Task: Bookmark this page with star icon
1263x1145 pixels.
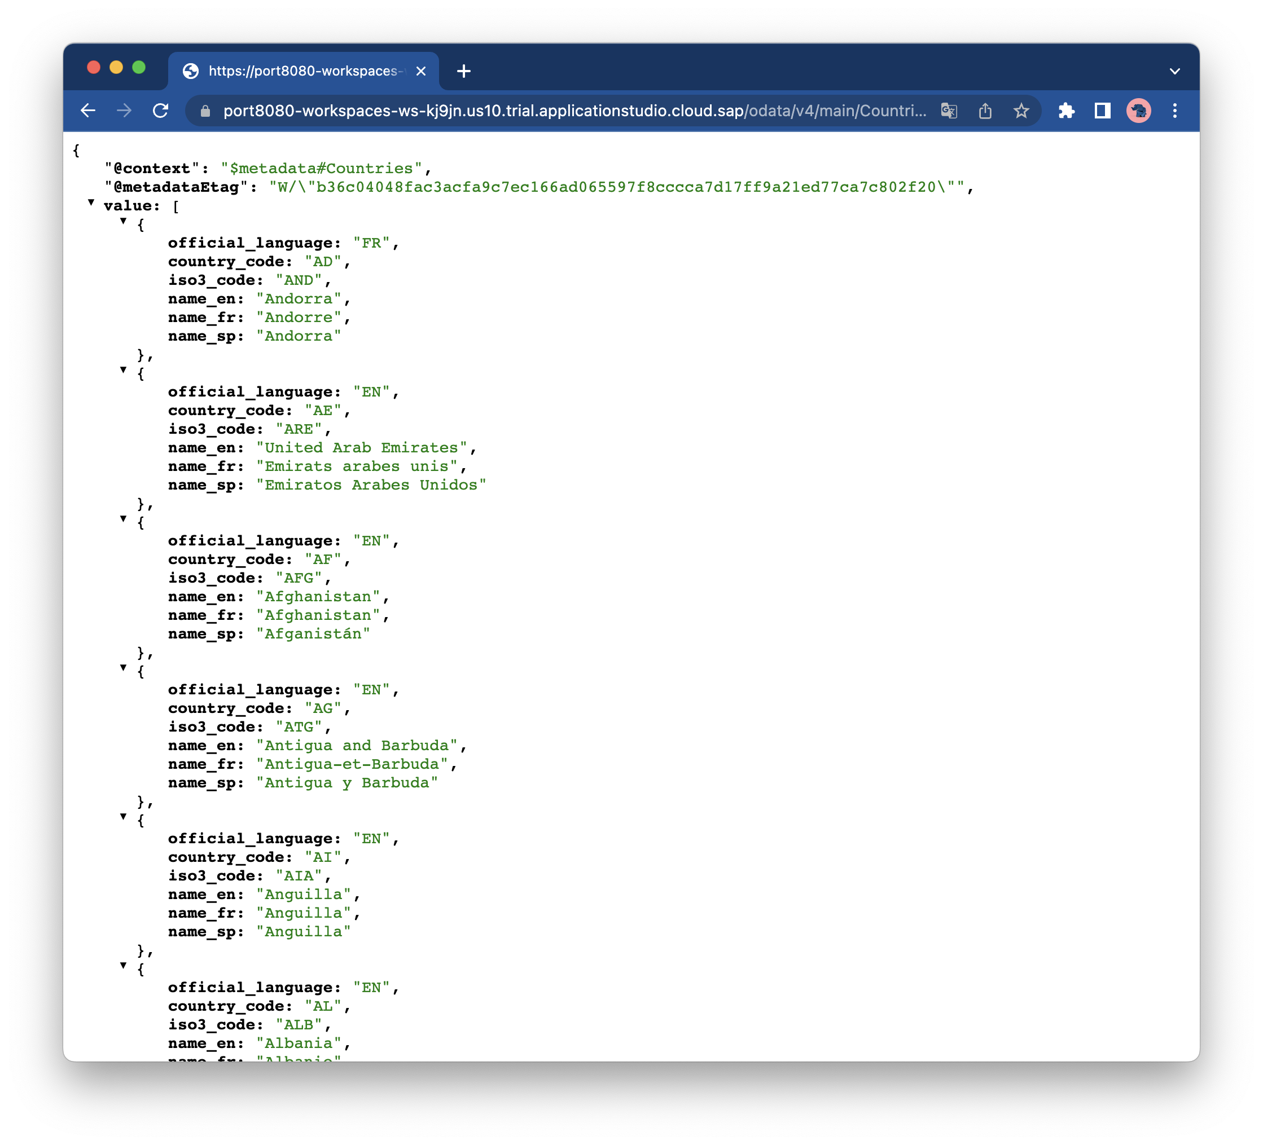Action: (1021, 111)
